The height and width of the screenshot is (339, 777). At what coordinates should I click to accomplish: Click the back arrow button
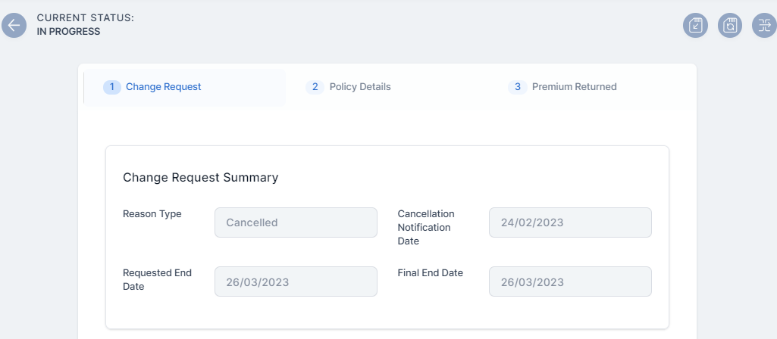[14, 25]
